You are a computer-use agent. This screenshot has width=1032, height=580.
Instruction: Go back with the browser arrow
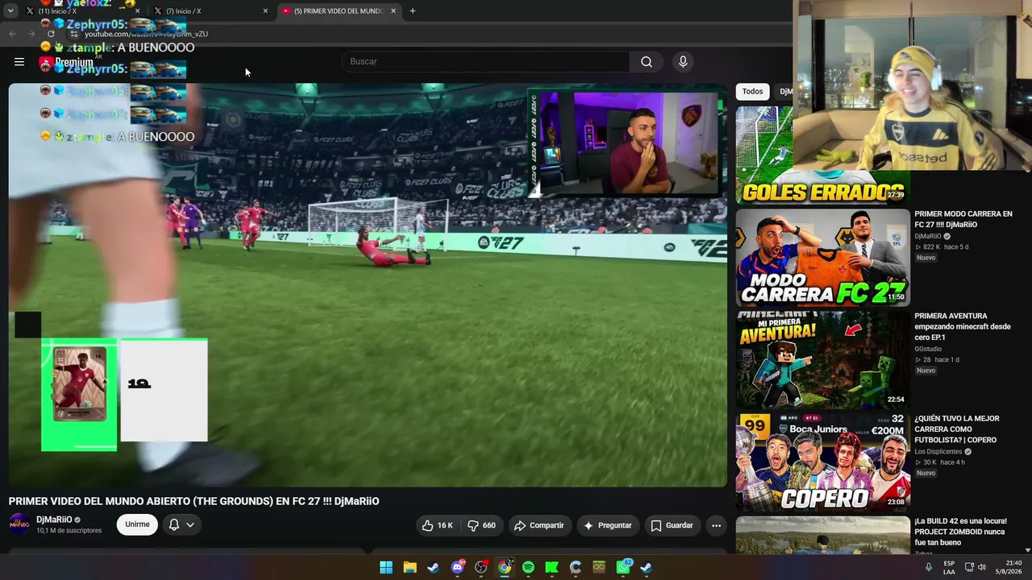12,34
